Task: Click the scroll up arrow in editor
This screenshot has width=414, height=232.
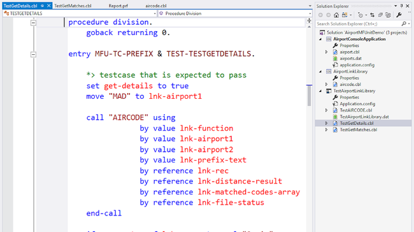Action: click(x=309, y=27)
